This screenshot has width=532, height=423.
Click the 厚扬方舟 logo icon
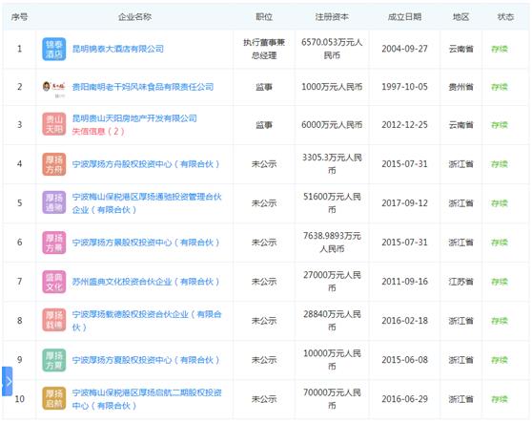(54, 164)
